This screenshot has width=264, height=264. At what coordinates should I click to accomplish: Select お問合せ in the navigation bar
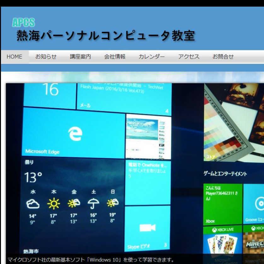click(223, 57)
